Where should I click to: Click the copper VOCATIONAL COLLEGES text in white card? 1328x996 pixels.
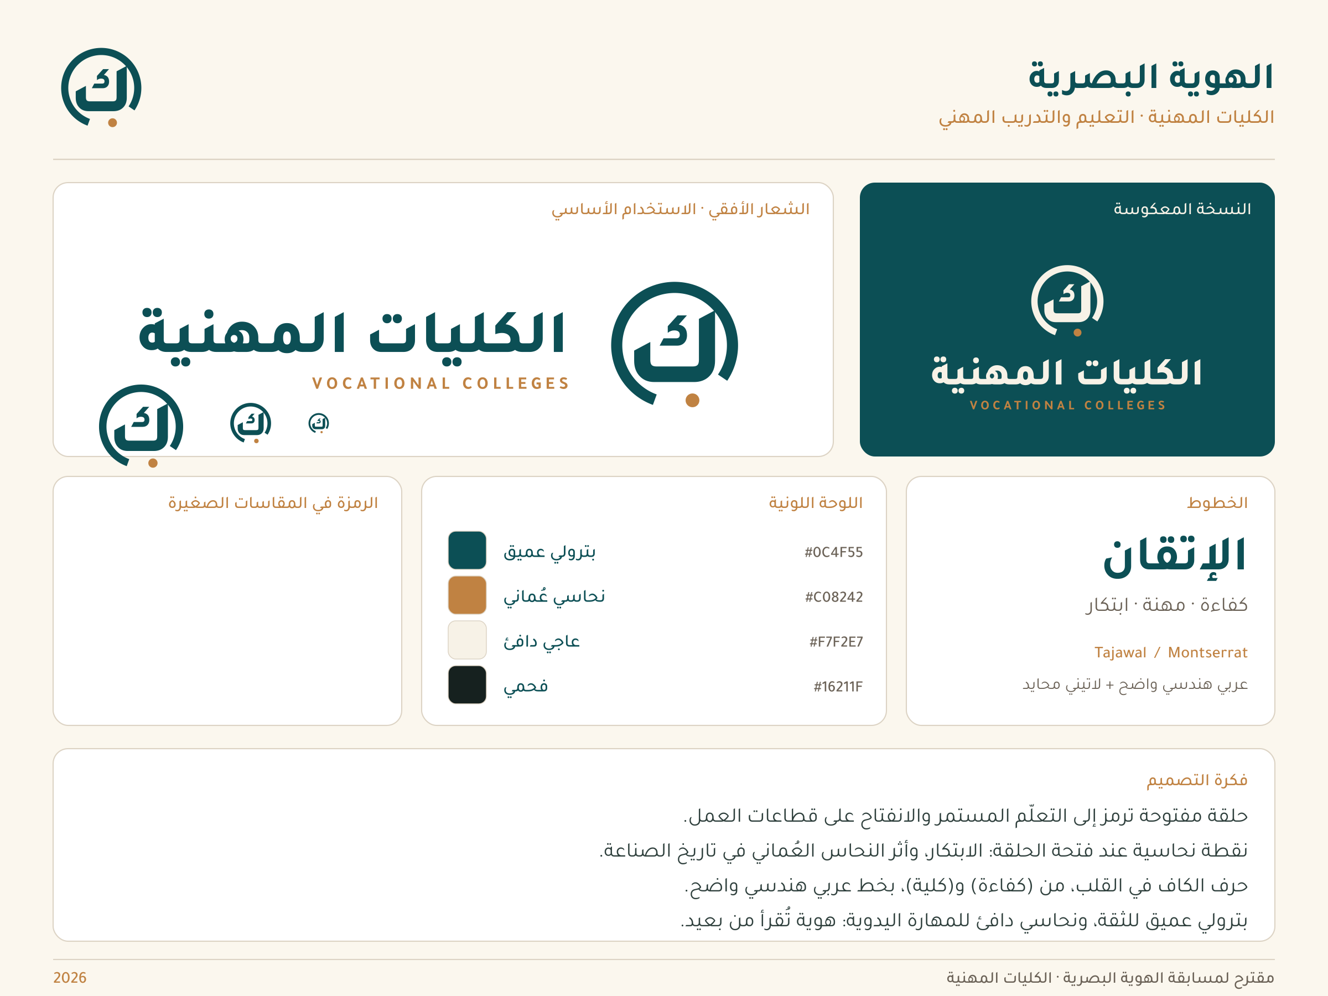point(440,383)
